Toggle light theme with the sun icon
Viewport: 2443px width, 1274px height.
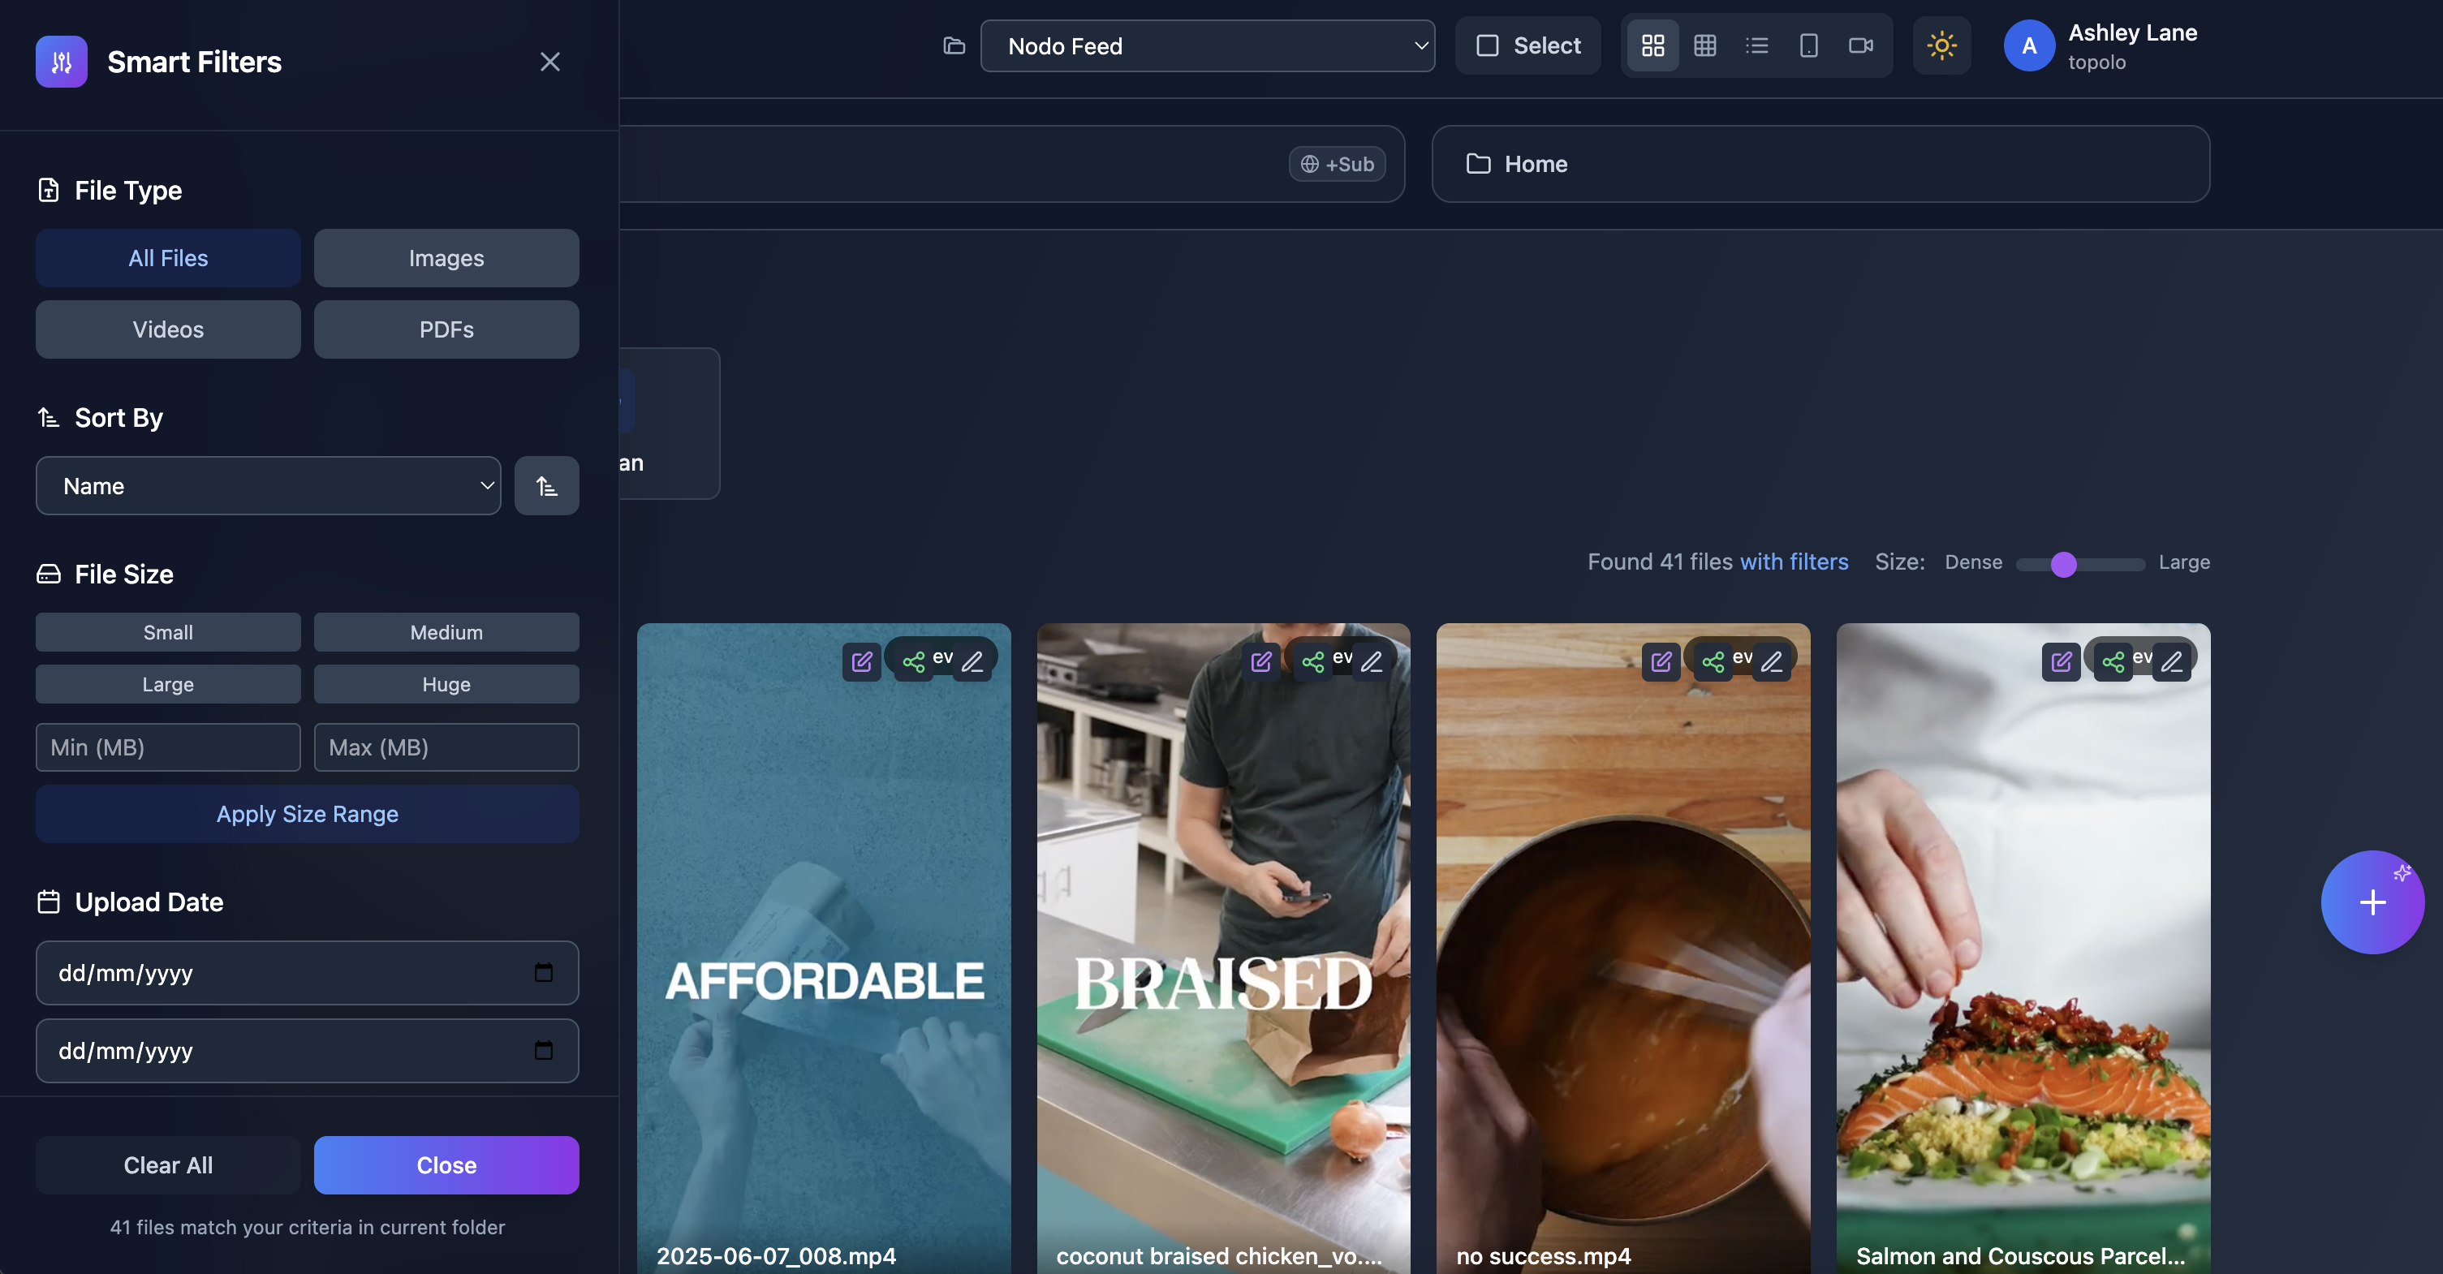coord(1941,45)
